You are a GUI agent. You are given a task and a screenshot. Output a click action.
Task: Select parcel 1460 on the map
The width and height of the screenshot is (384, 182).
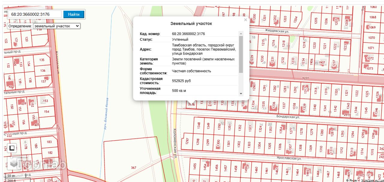[256, 170]
